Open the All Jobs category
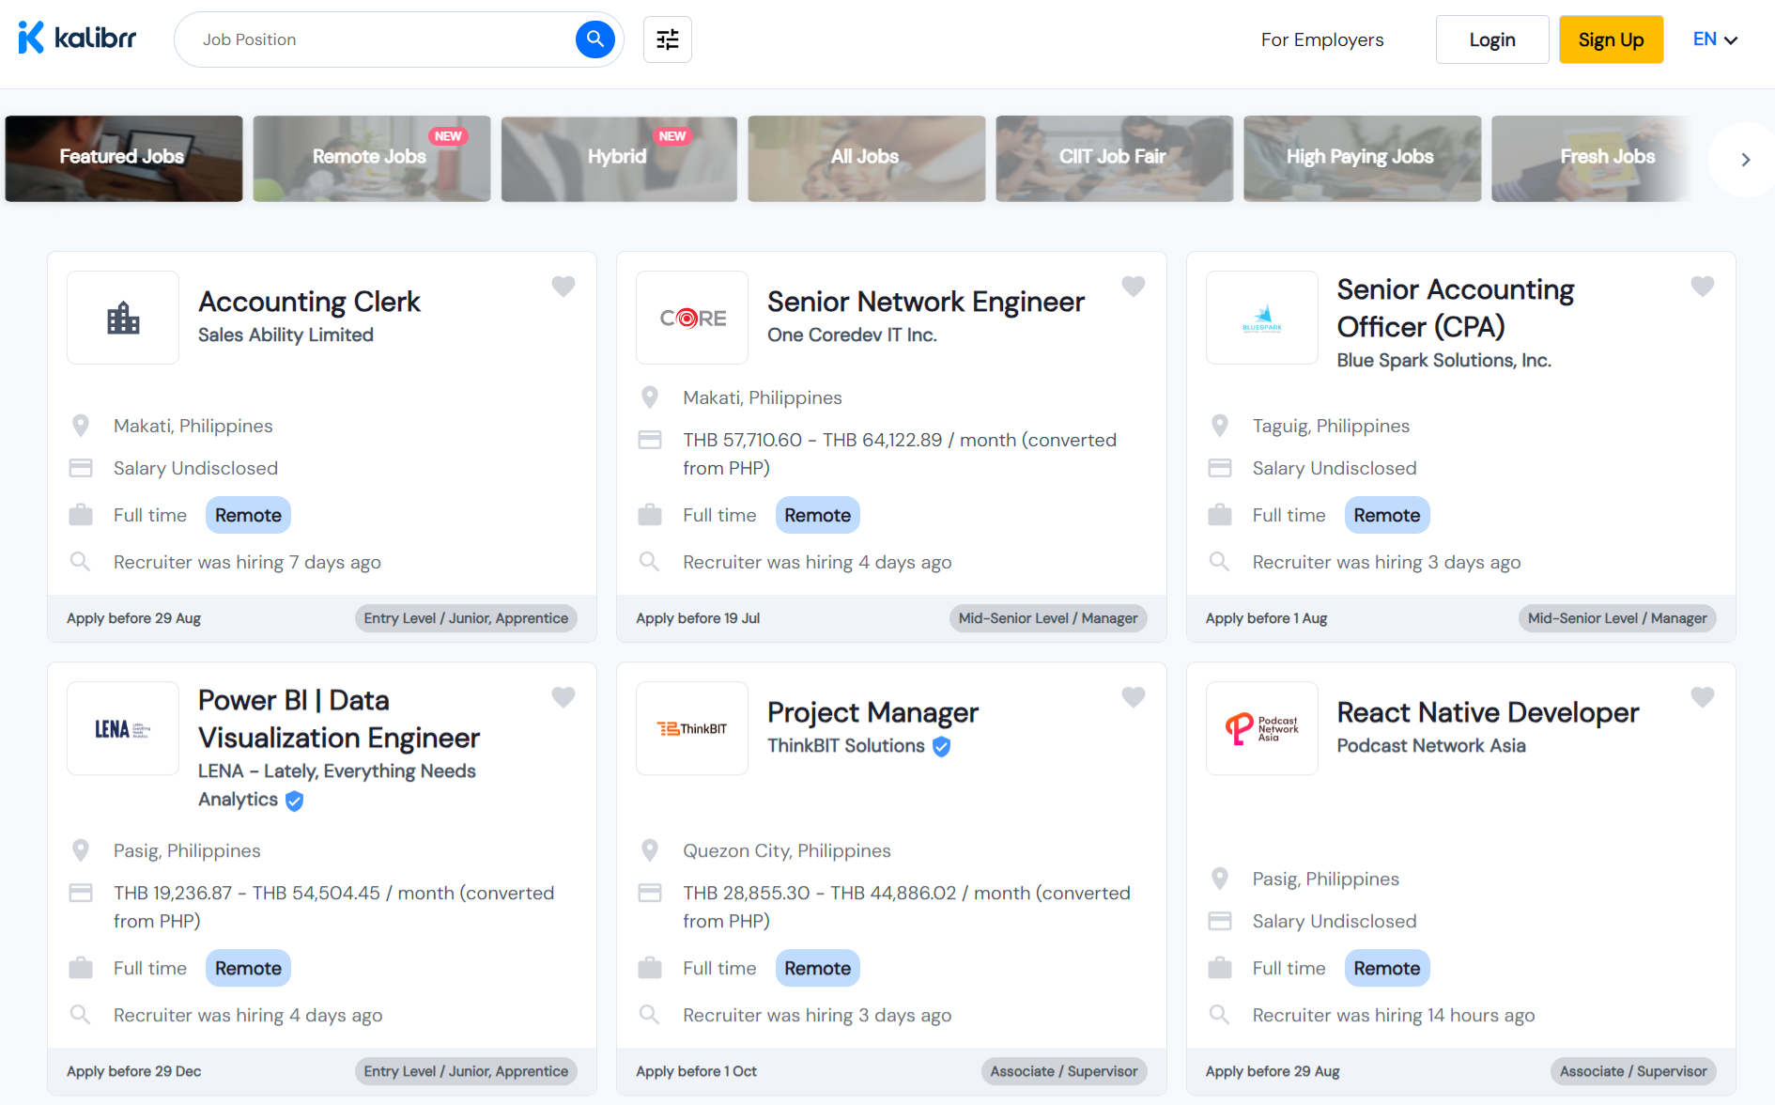This screenshot has height=1105, width=1775. (867, 158)
